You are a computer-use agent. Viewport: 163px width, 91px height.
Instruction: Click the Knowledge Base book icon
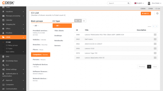click(x=3, y=61)
